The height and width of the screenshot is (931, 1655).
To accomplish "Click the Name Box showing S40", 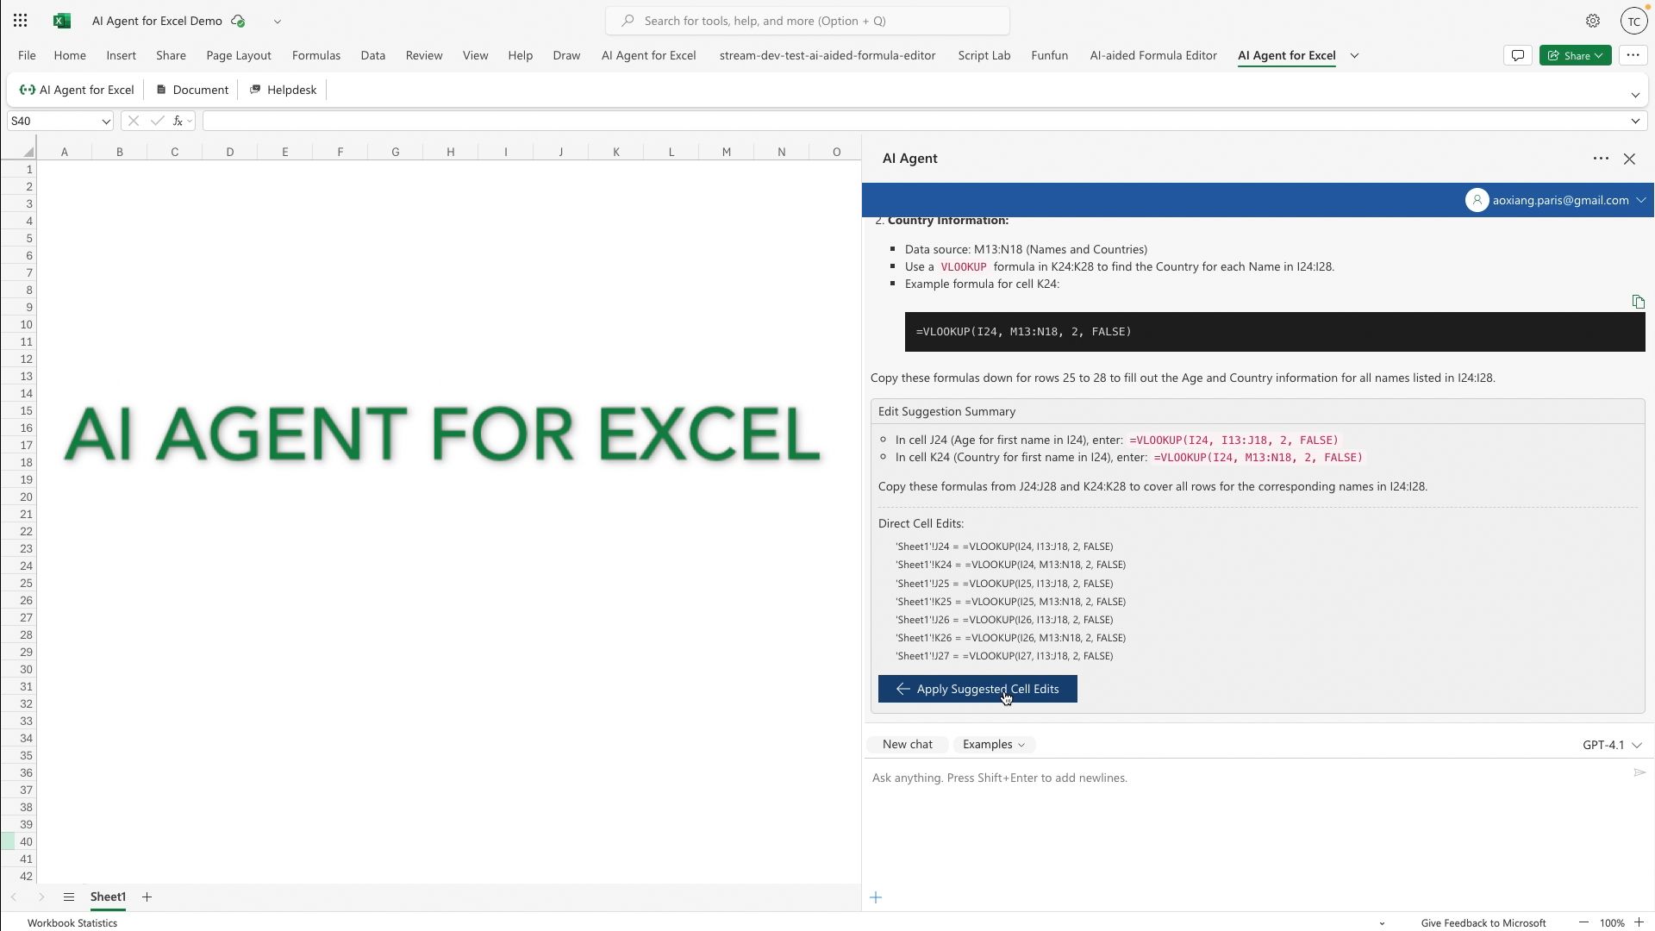I will [53, 122].
